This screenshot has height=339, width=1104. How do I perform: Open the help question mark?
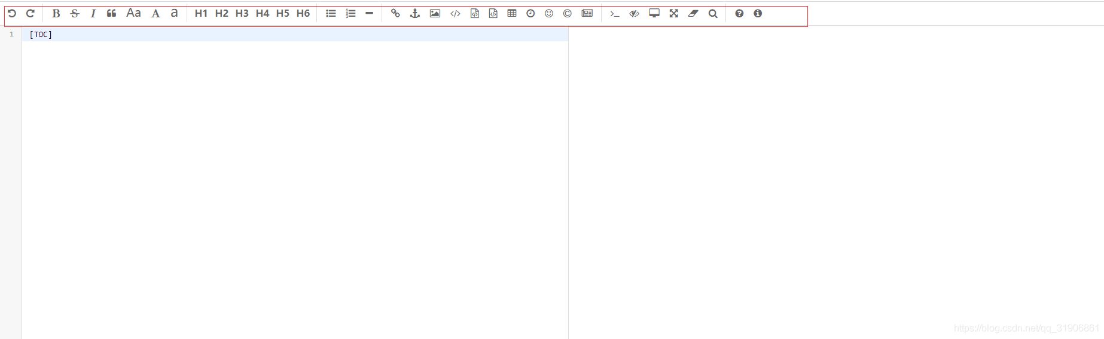739,13
